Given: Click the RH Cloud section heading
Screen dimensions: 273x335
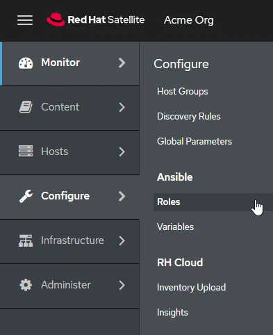Looking at the screenshot, I should [180, 263].
